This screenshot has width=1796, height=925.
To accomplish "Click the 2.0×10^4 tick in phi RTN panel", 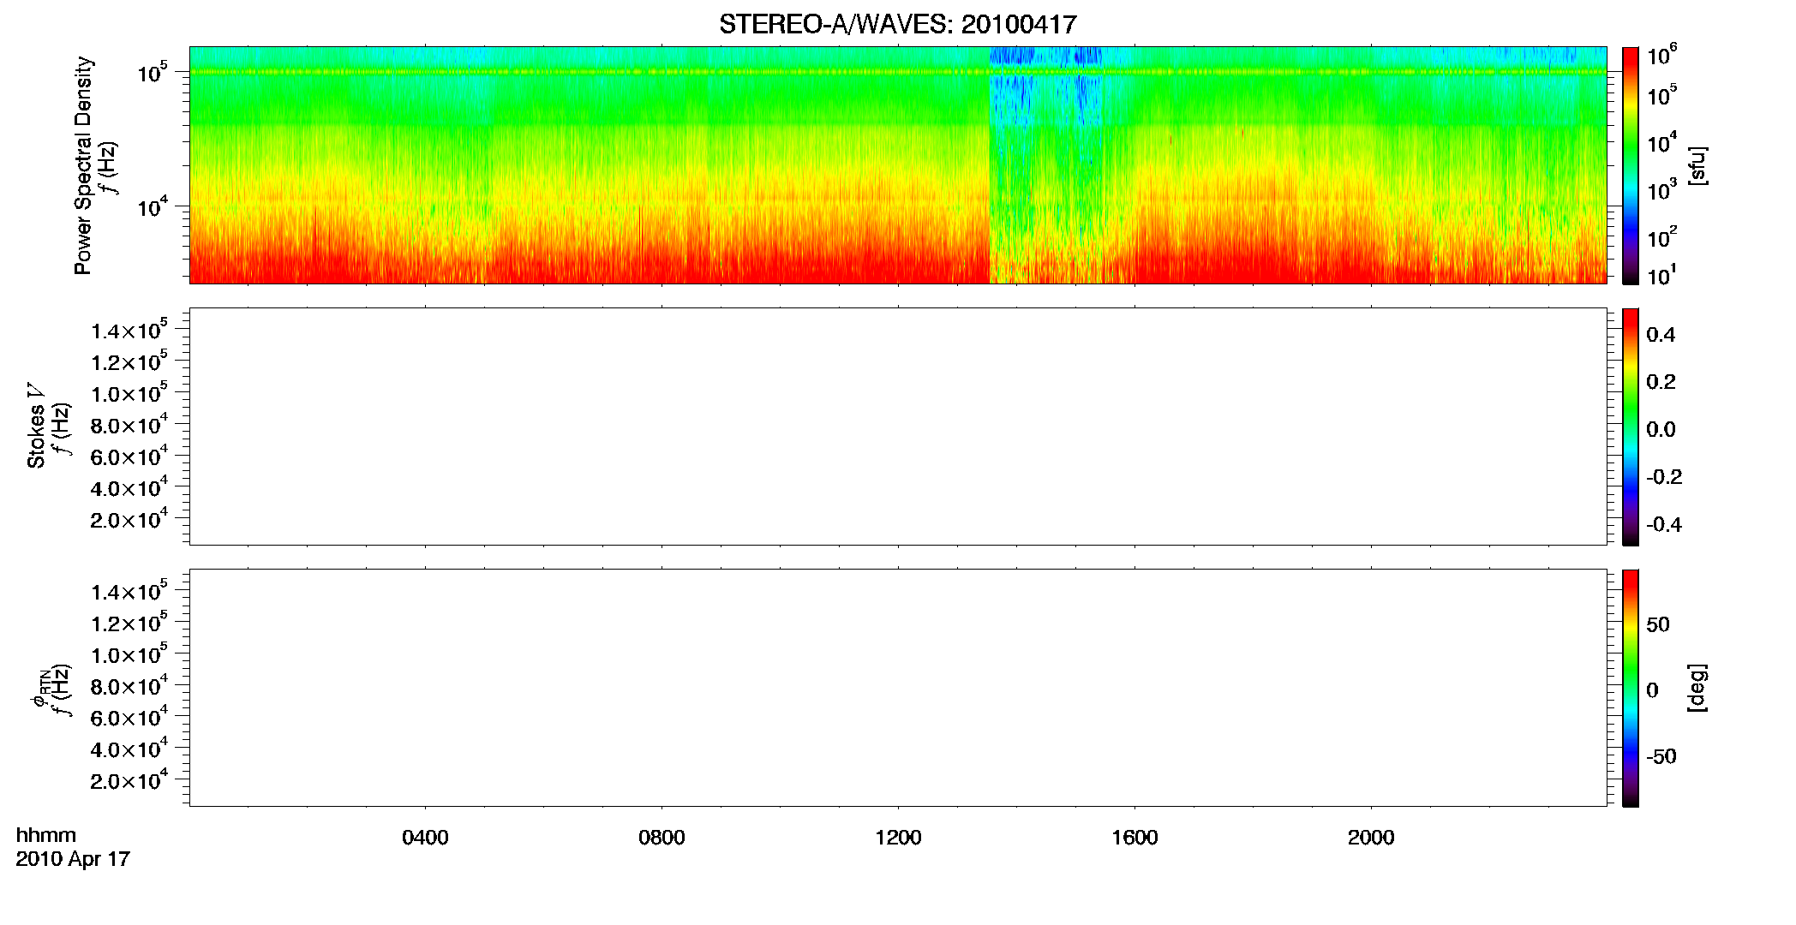I will point(129,779).
